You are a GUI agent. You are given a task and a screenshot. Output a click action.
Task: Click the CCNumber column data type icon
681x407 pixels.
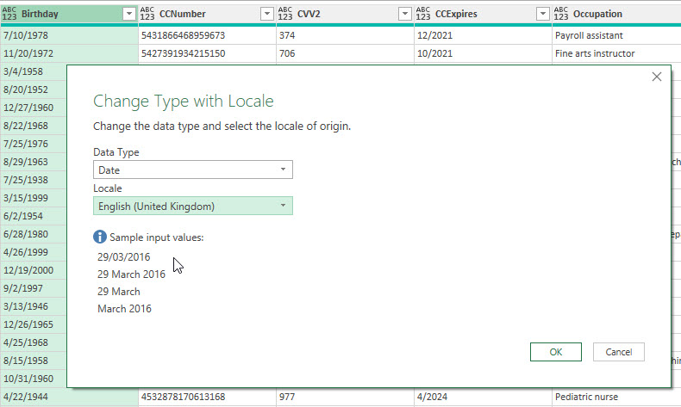click(148, 14)
